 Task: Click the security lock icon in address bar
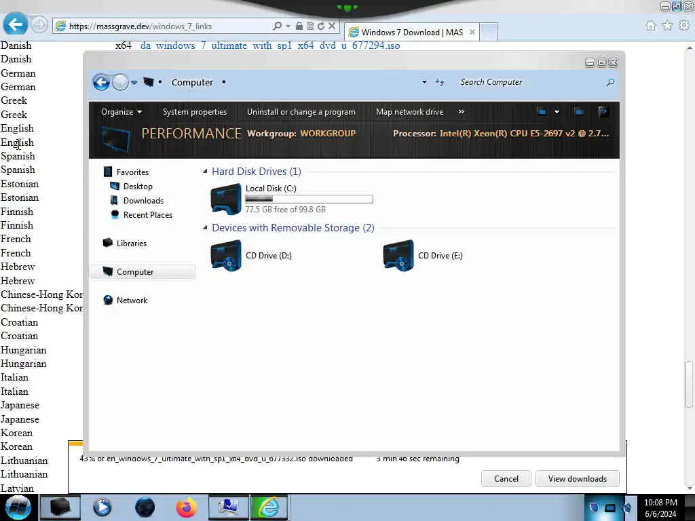coord(299,26)
